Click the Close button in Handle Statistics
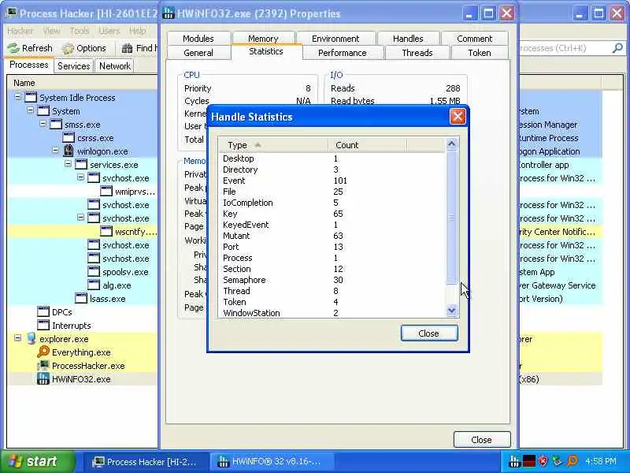Image resolution: width=630 pixels, height=473 pixels. [x=429, y=333]
